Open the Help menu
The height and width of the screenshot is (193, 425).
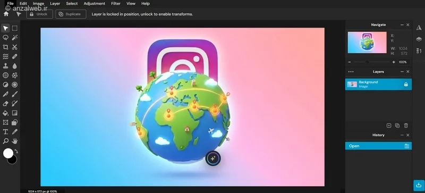coord(146,4)
